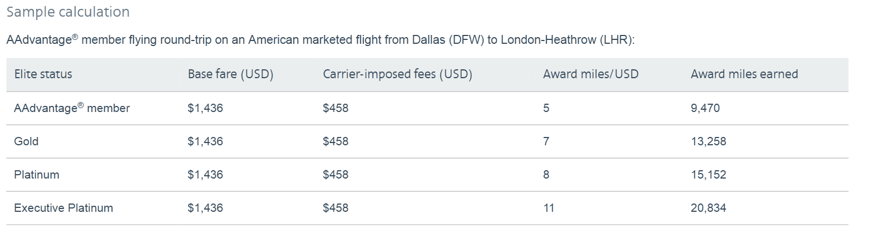The height and width of the screenshot is (234, 873).
Task: Click the Dallas to London-Heathrow description sentence
Action: (x=320, y=40)
